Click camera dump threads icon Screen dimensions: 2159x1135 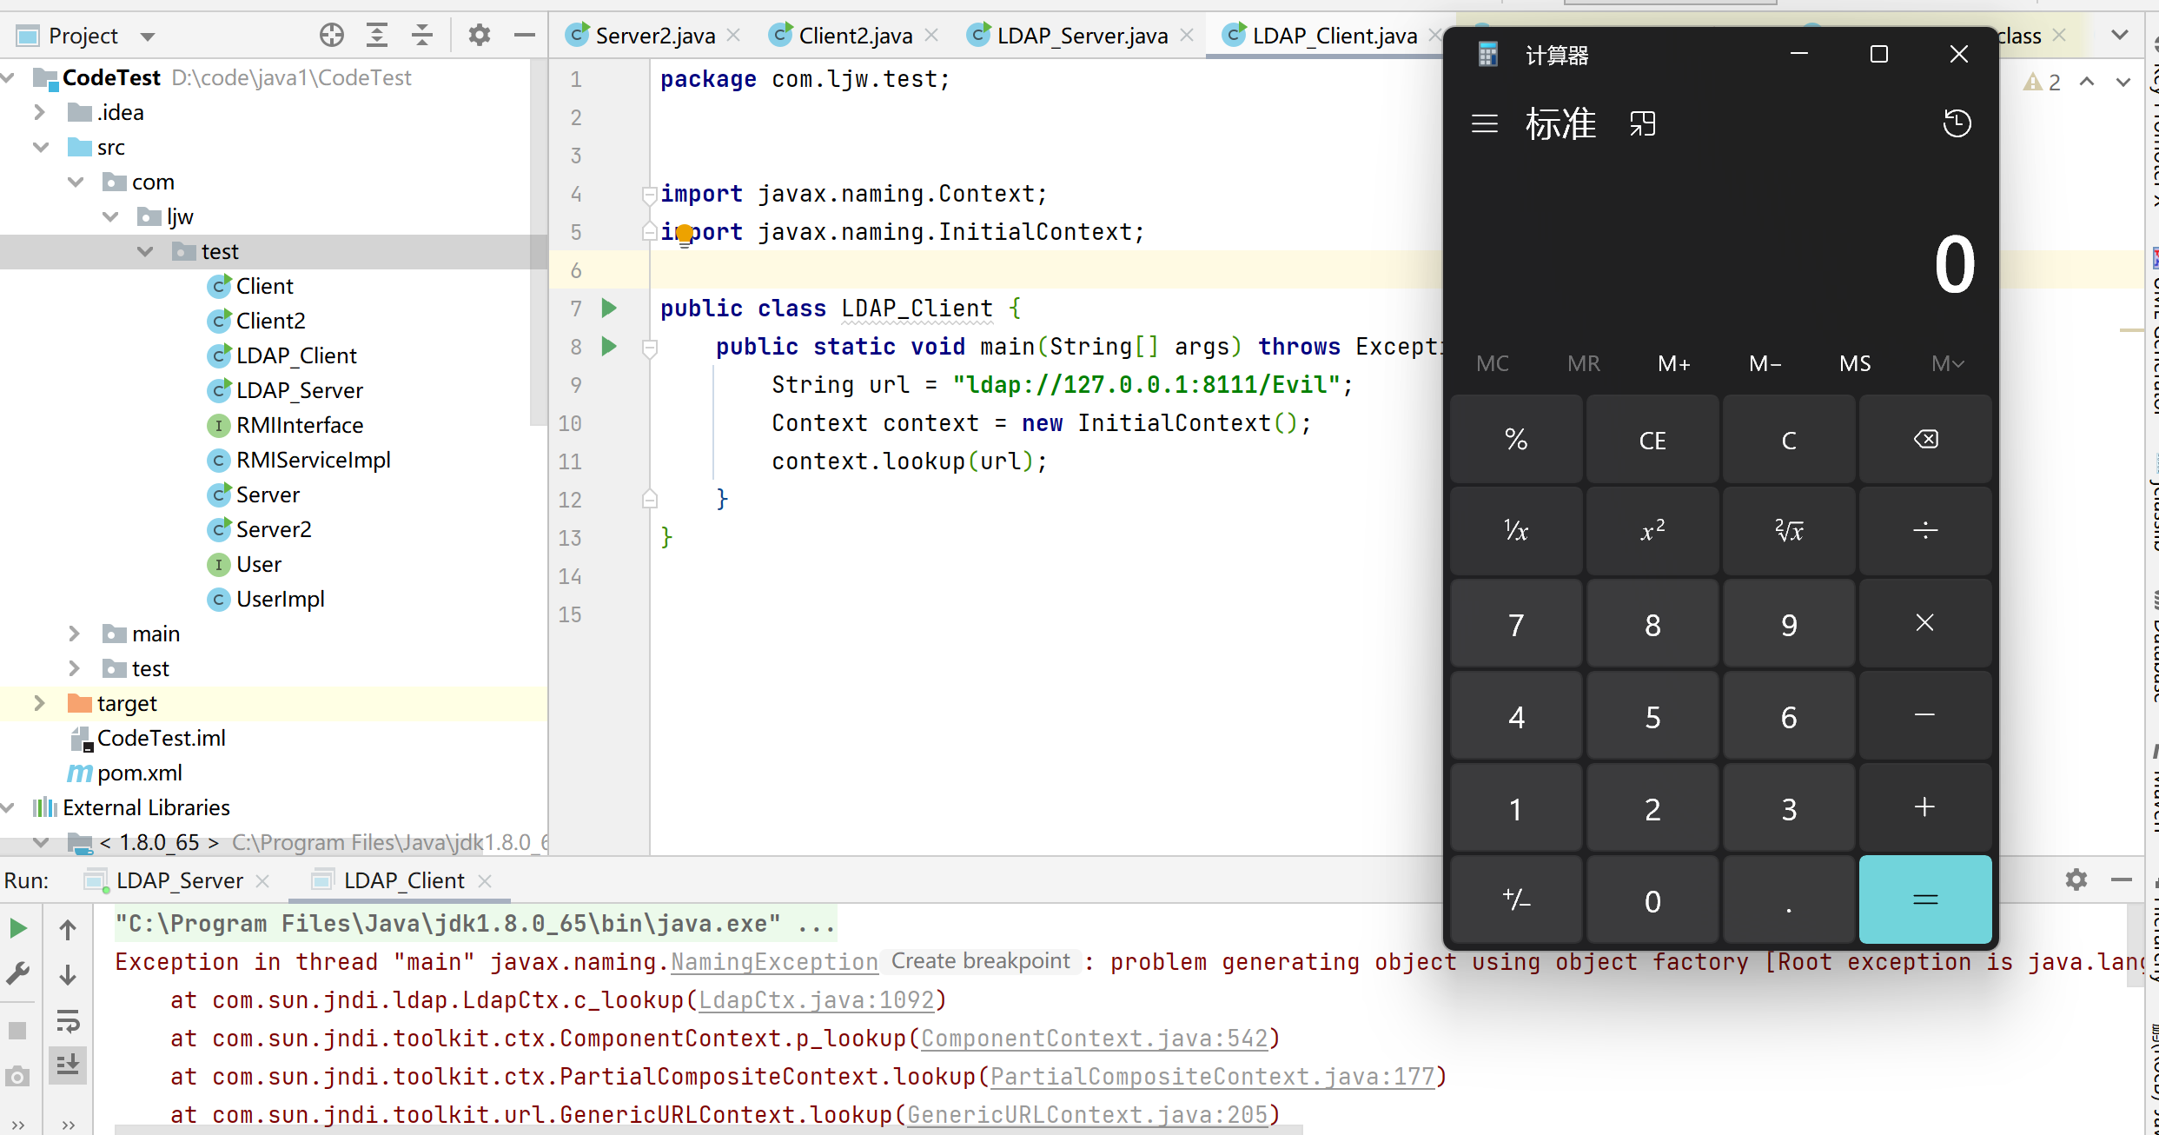pos(17,1076)
